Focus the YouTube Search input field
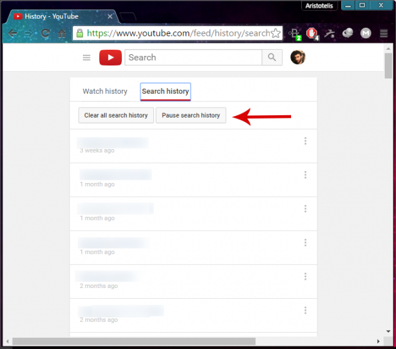 pyautogui.click(x=194, y=58)
